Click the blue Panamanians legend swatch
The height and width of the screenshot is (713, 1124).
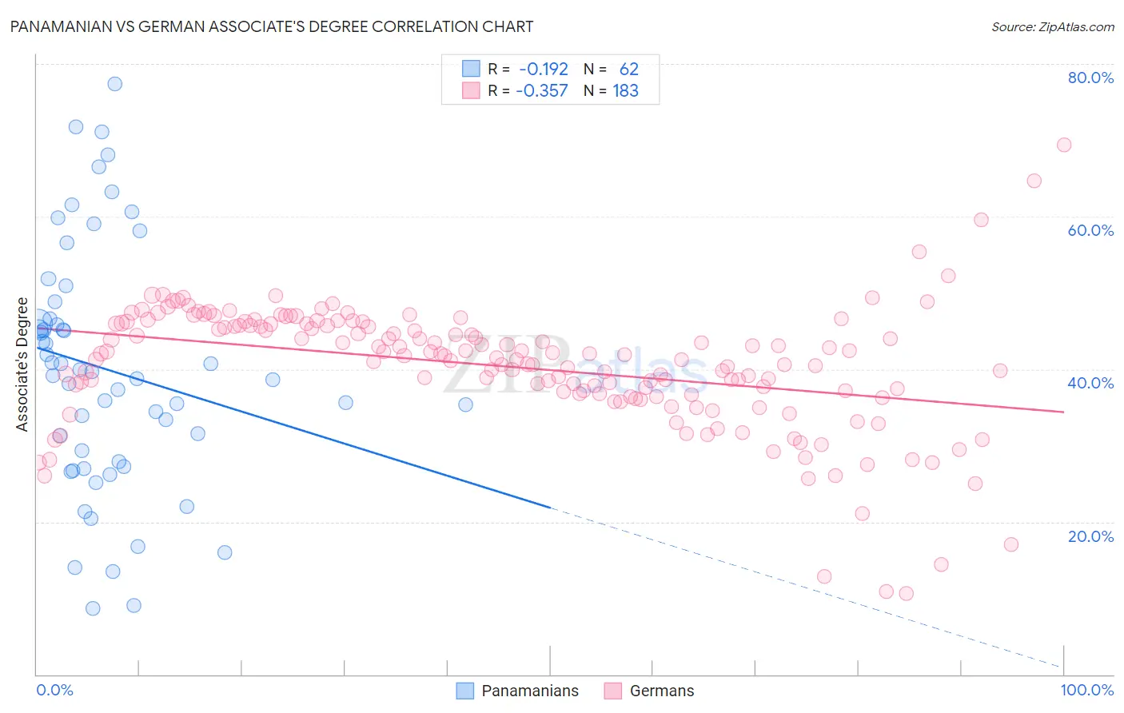tap(465, 691)
